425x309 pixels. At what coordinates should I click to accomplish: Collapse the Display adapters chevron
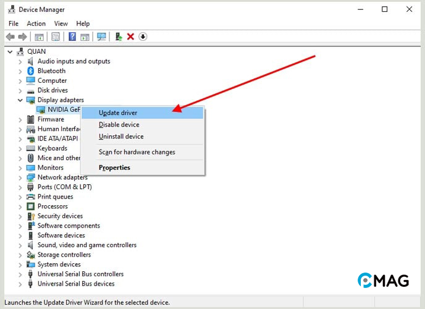click(20, 100)
